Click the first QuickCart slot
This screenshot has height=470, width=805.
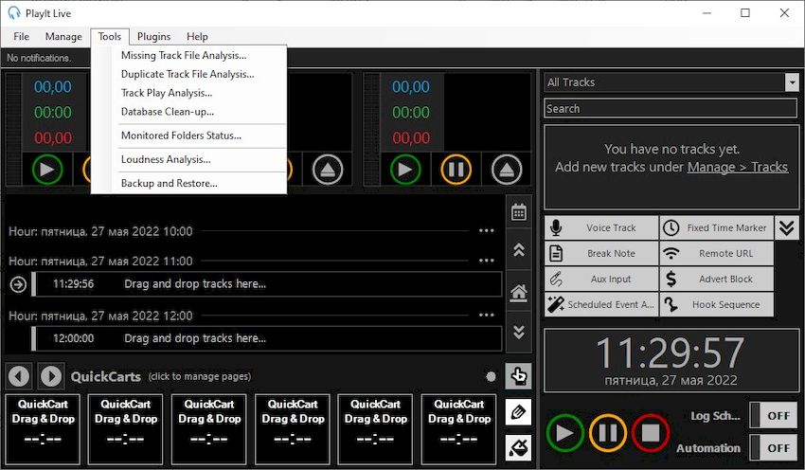tap(43, 429)
